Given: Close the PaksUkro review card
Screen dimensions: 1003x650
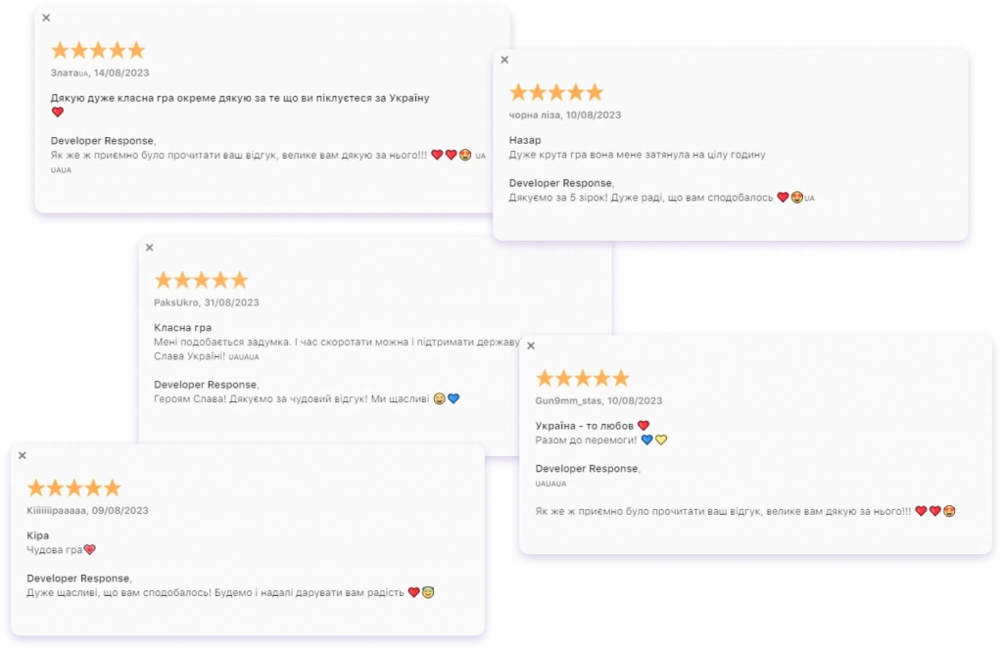Looking at the screenshot, I should click(x=150, y=248).
